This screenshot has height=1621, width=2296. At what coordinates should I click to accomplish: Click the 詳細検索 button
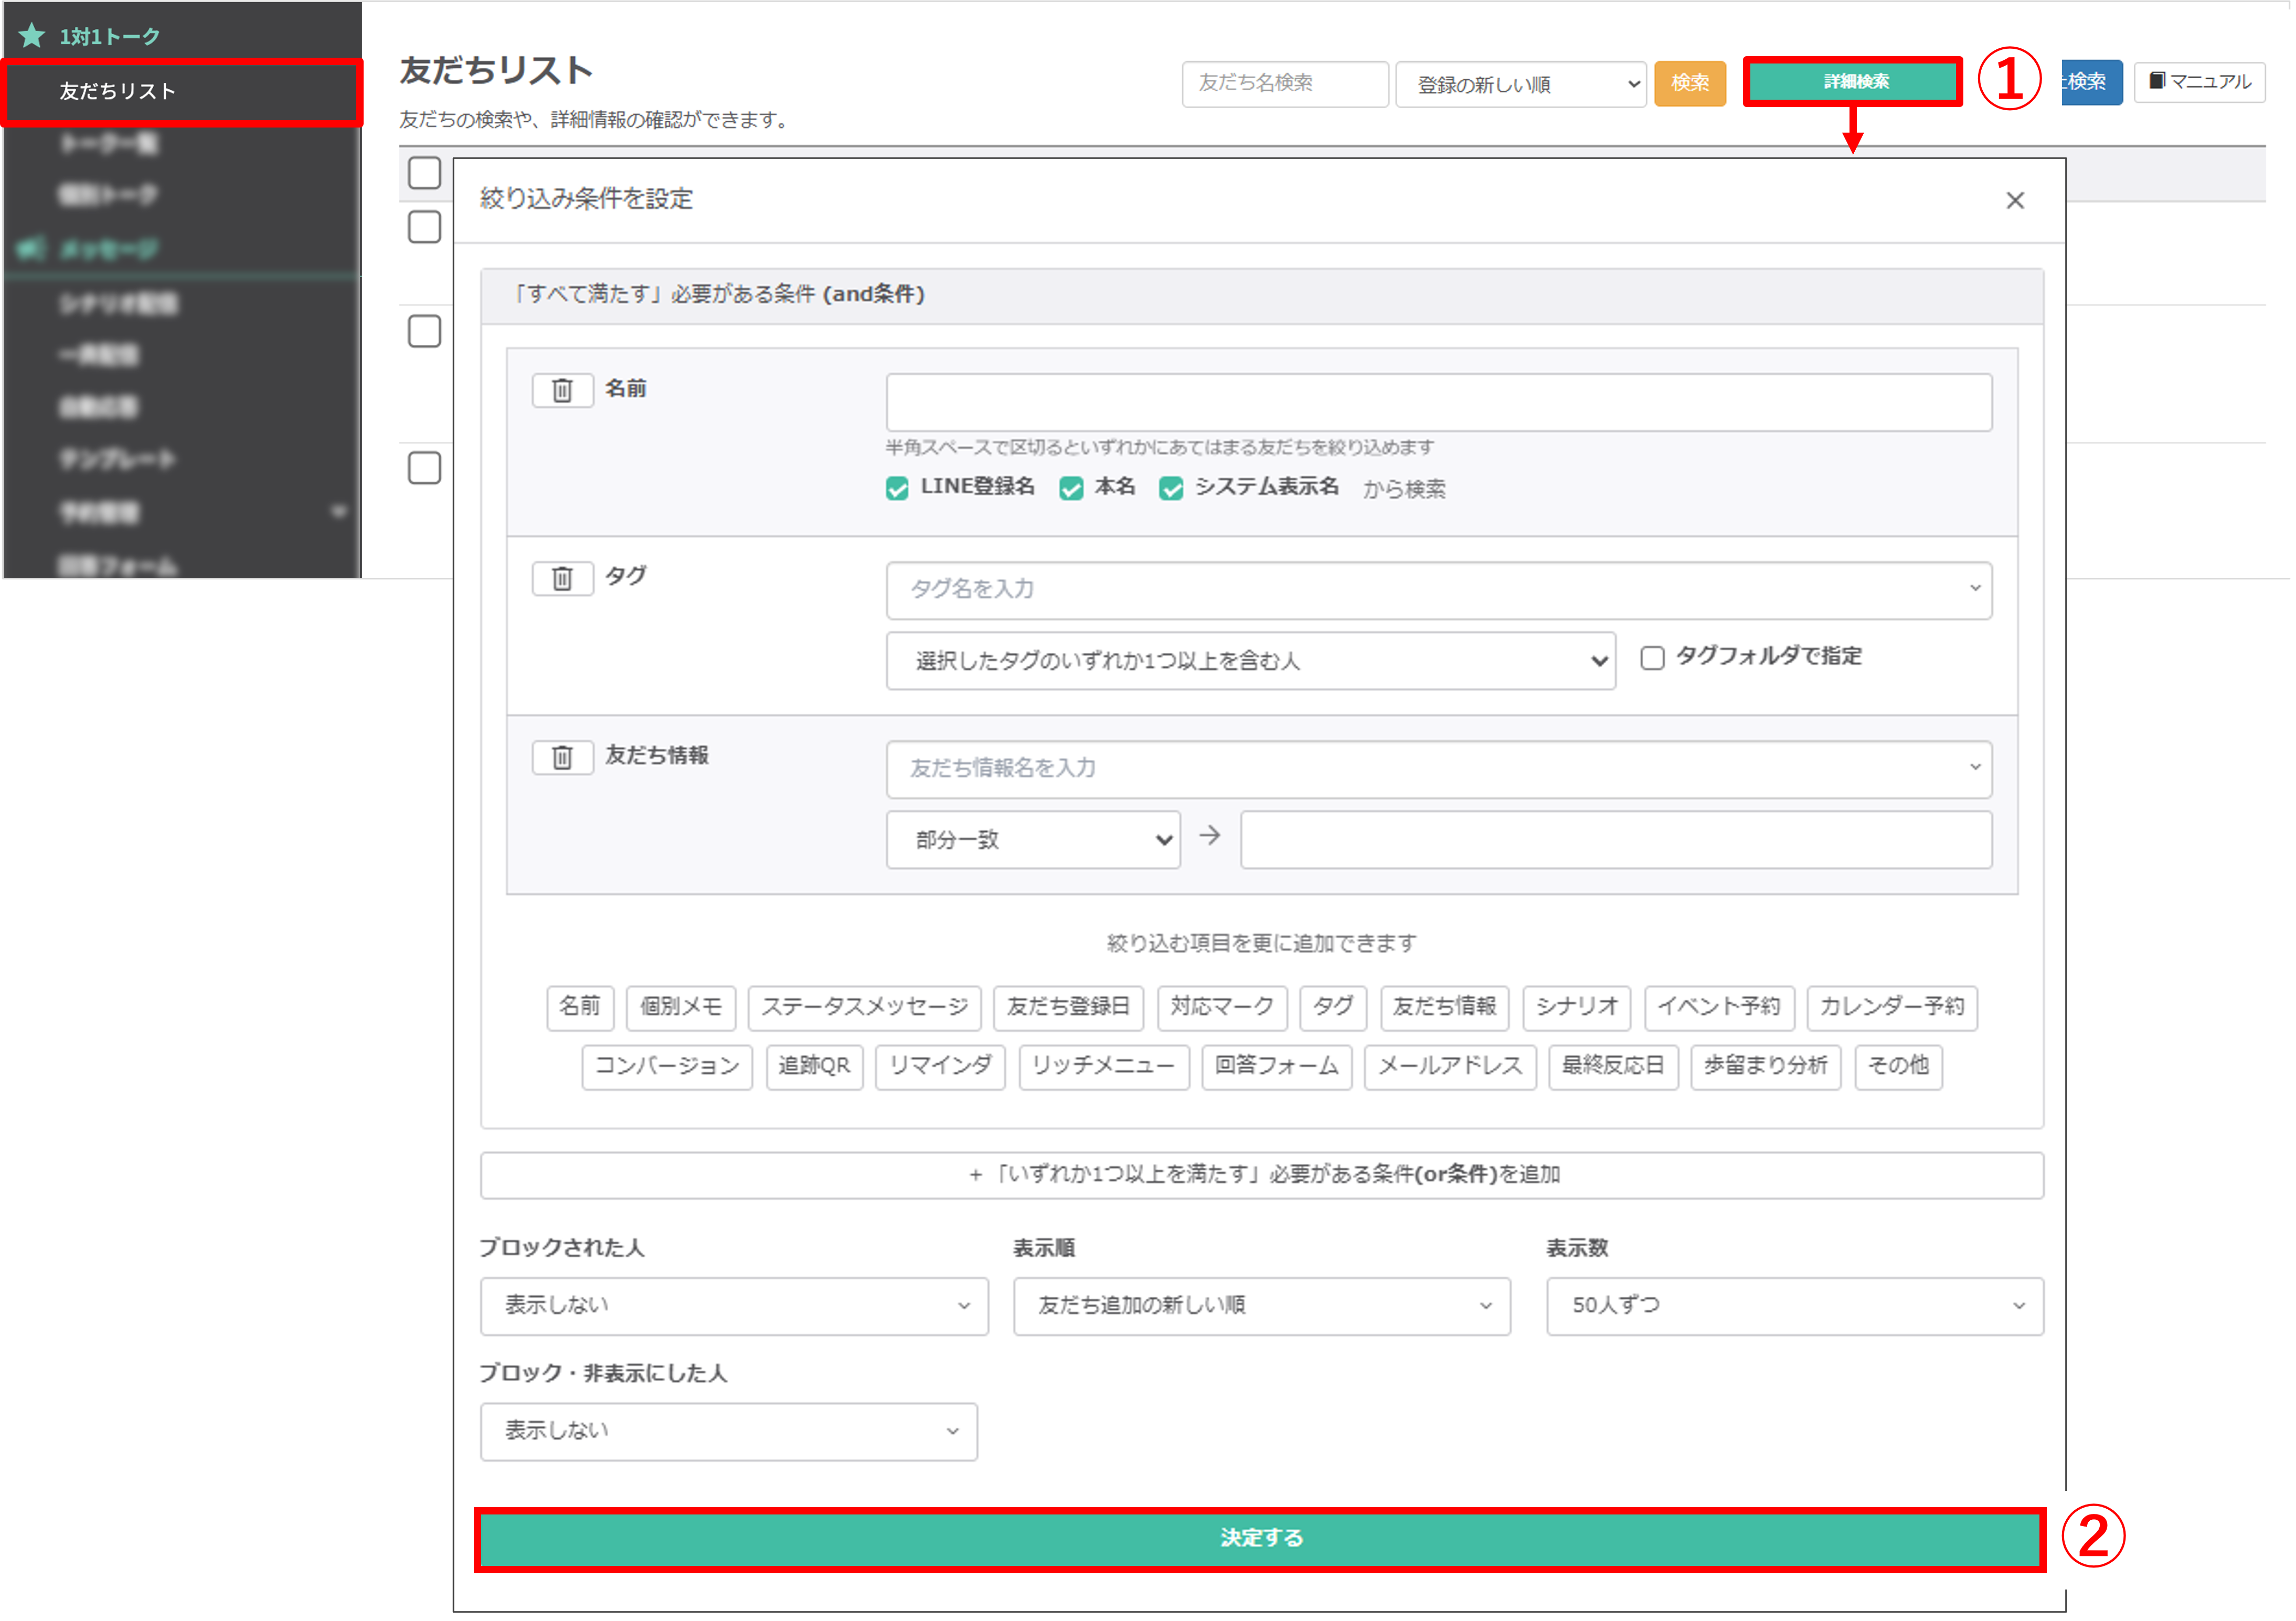point(1853,82)
